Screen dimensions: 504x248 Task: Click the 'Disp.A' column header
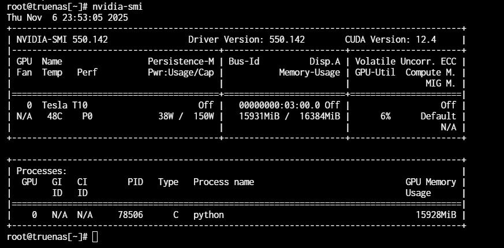tap(325, 61)
